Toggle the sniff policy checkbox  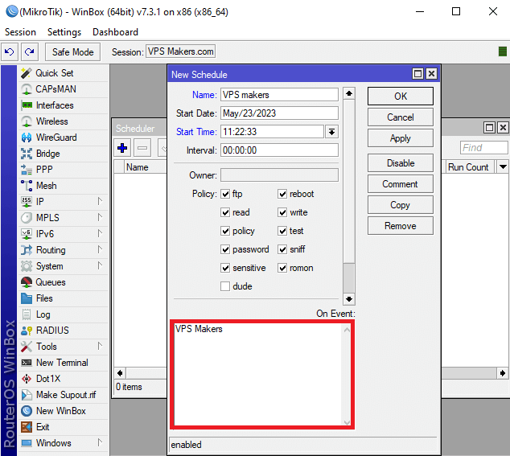[282, 250]
